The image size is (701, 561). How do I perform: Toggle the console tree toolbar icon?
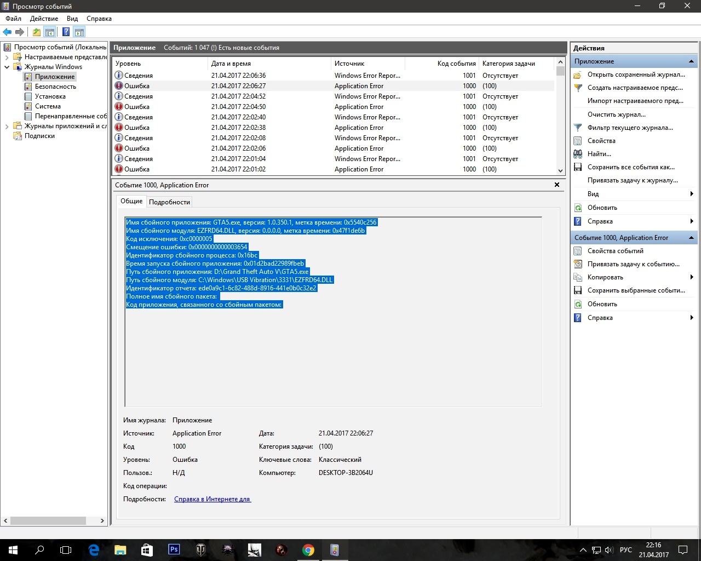pyautogui.click(x=50, y=32)
